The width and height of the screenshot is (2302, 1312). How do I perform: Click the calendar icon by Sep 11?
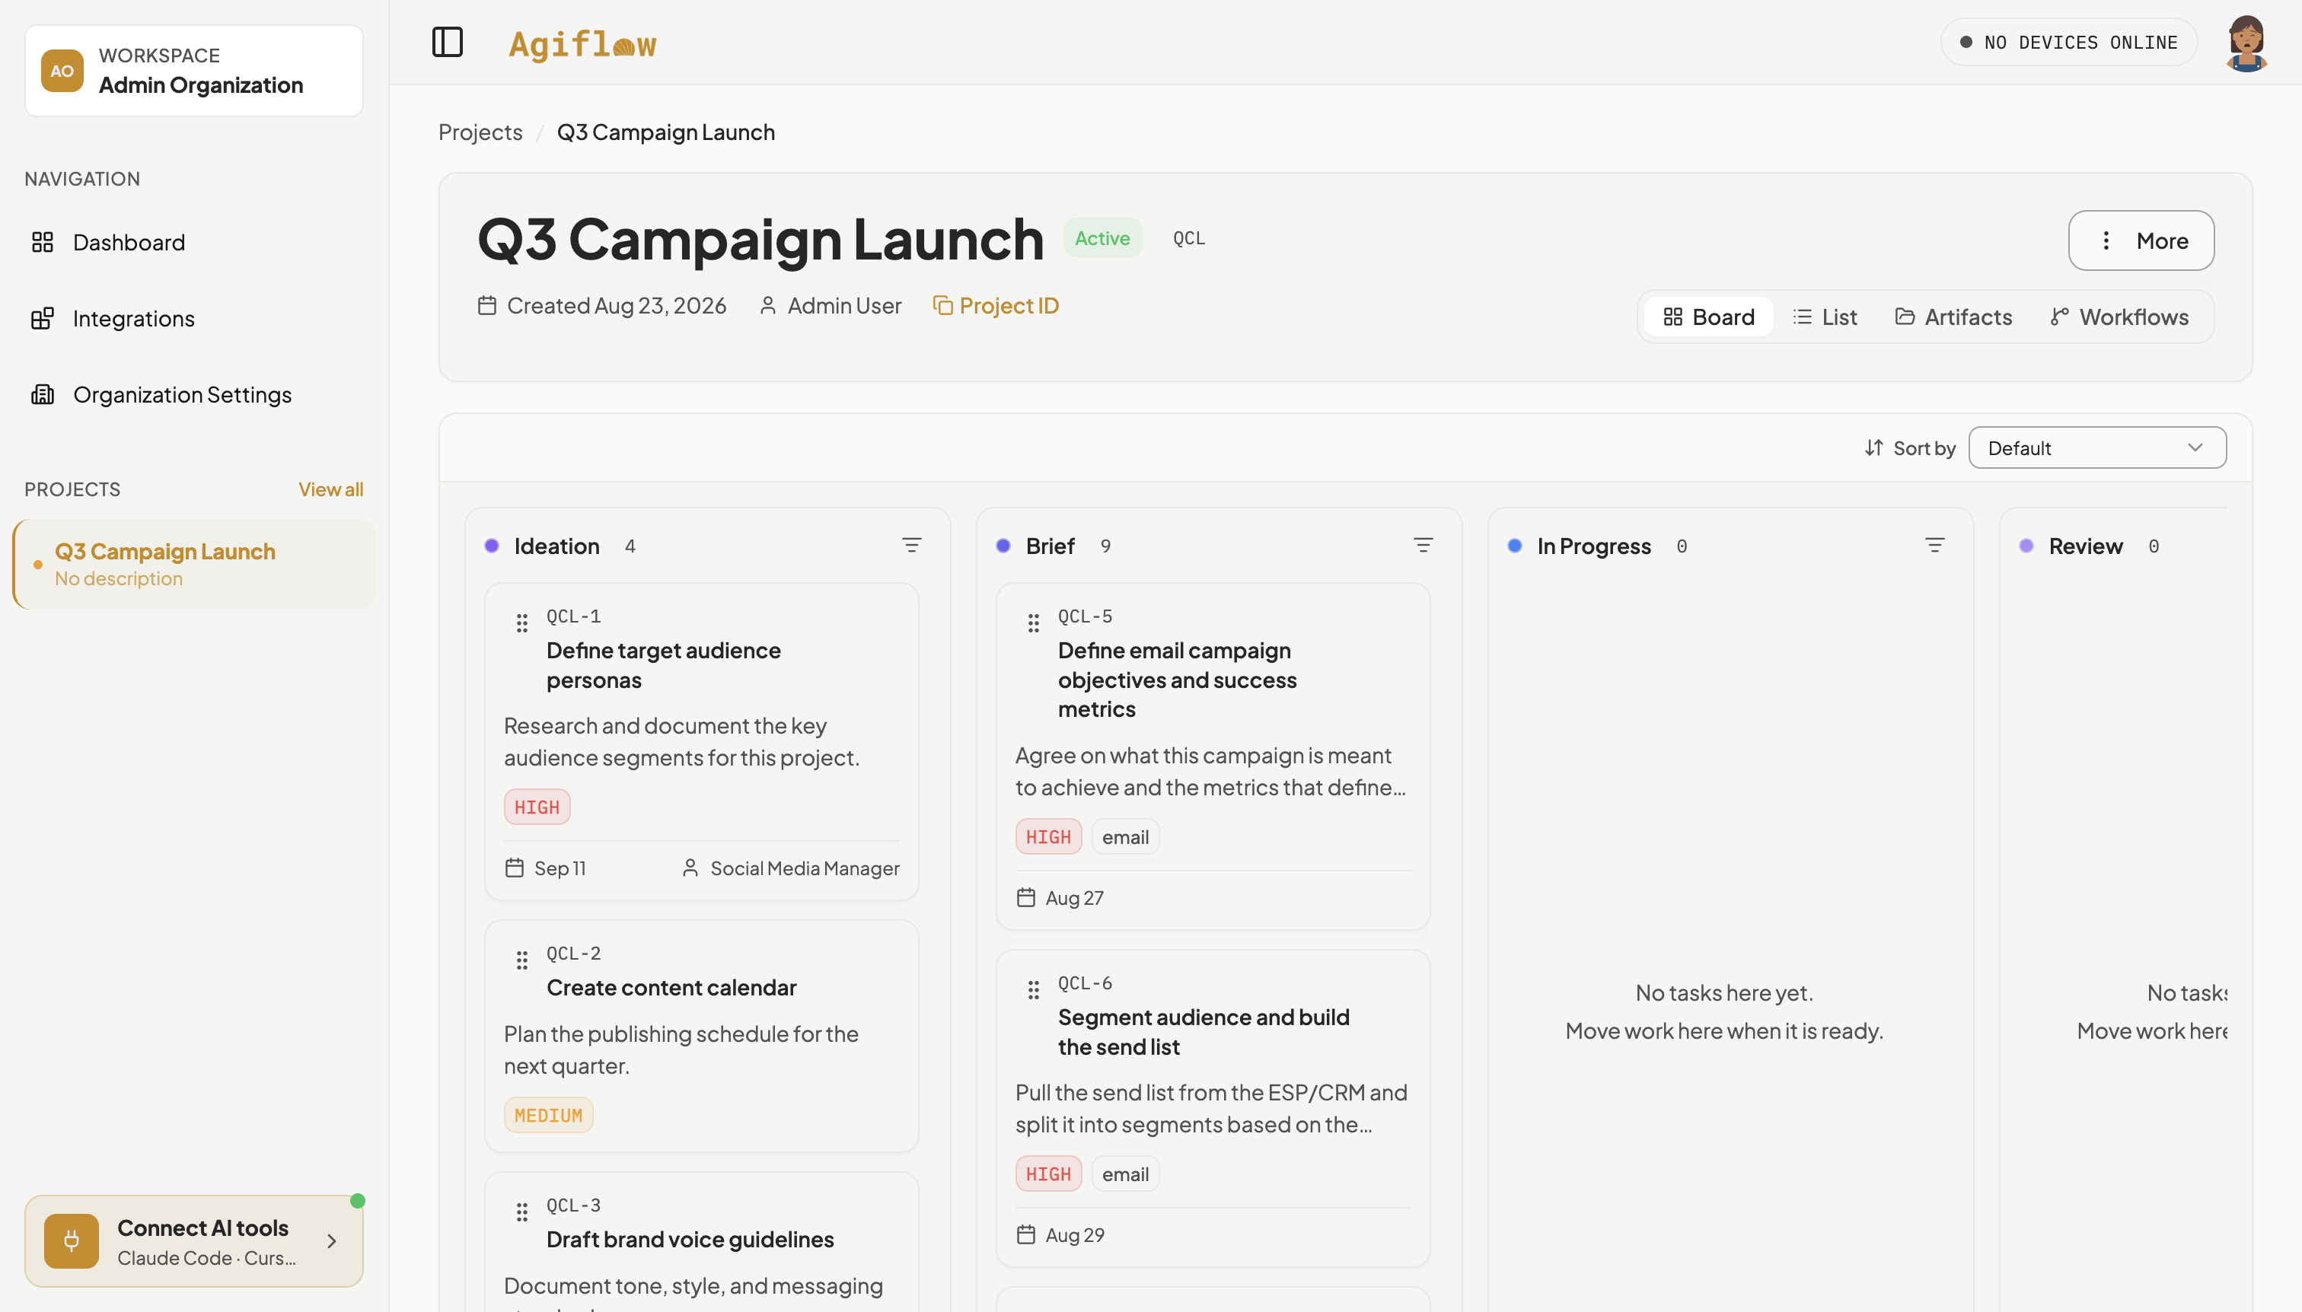[515, 868]
